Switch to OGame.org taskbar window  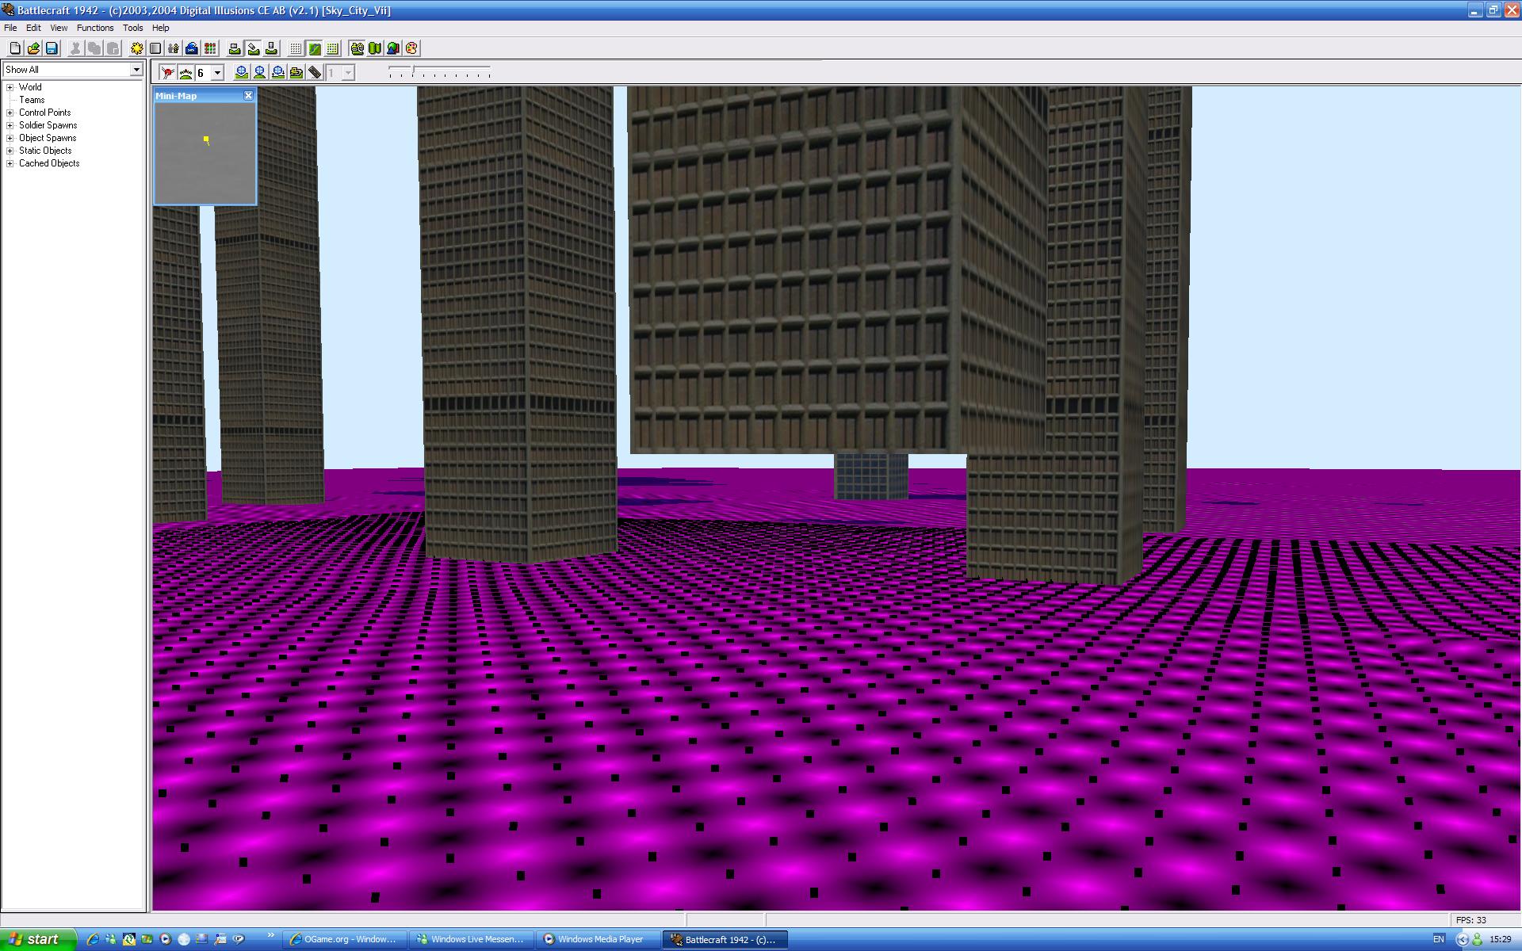pyautogui.click(x=346, y=939)
